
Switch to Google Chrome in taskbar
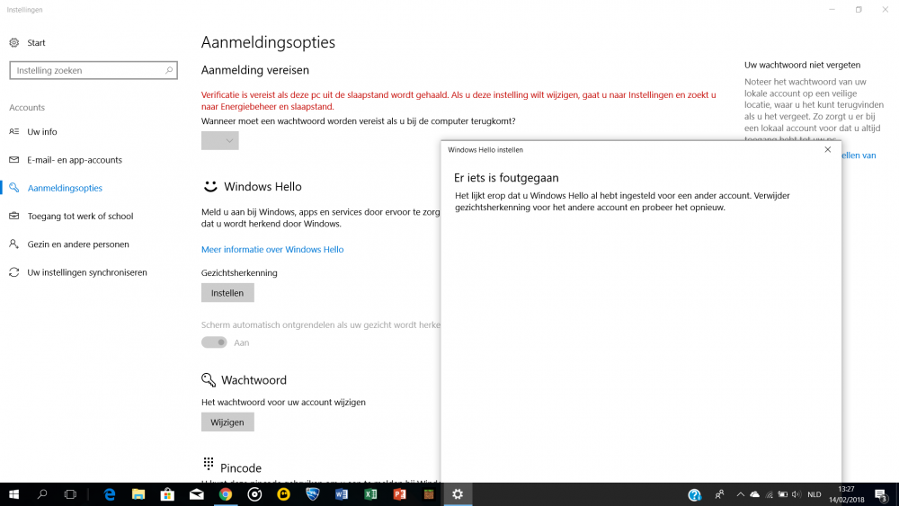coord(226,494)
